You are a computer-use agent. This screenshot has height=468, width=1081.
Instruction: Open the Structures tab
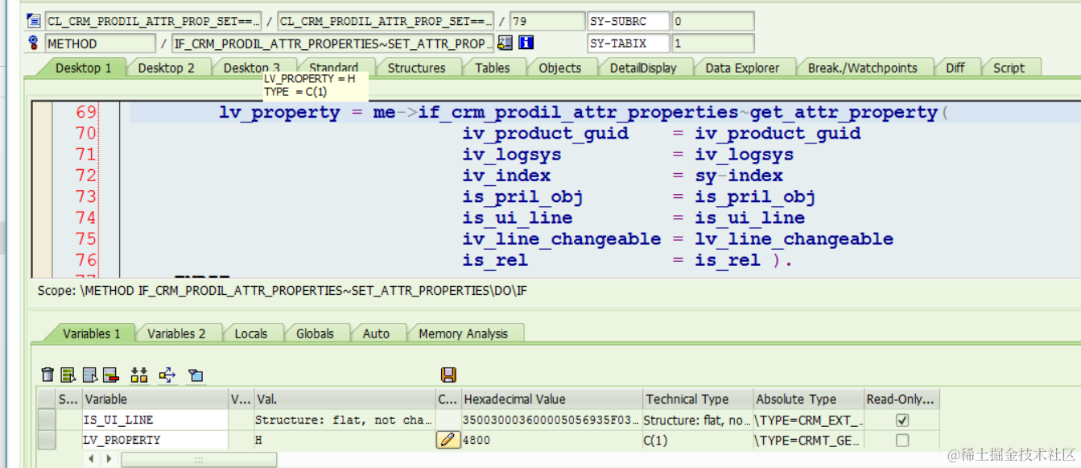pyautogui.click(x=416, y=68)
